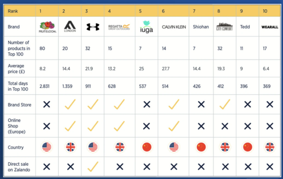Viewport: 283px width, 179px height.
Task: Click the Online Shop cross in Tedd's column
Action: pos(247,127)
